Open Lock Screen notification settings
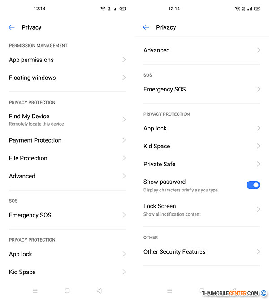Viewport: 269px width, 299px height. [x=172, y=209]
